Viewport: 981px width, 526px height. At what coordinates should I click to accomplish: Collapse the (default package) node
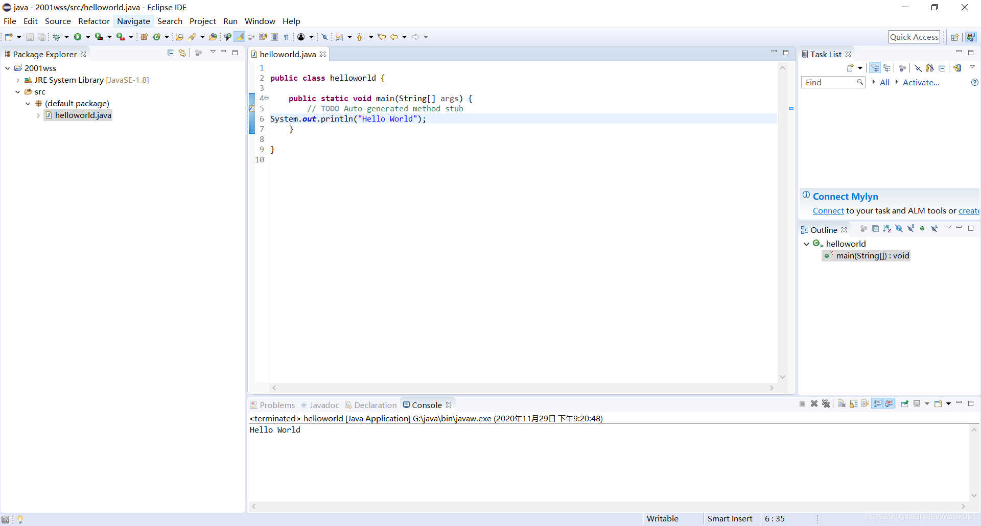tap(28, 104)
